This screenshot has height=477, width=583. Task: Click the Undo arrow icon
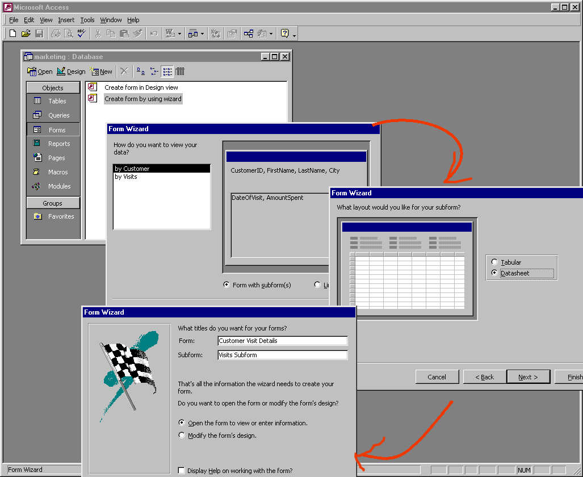154,34
